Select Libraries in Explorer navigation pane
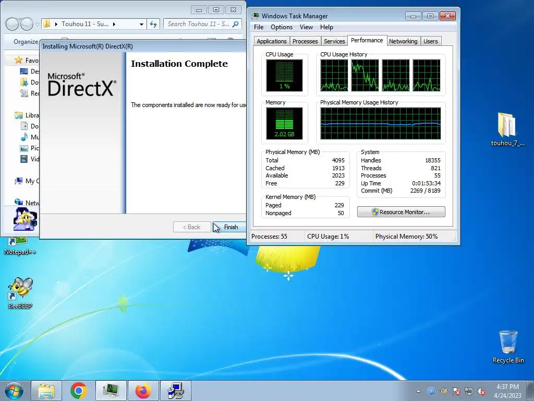Viewport: 534px width, 401px height. (x=27, y=115)
